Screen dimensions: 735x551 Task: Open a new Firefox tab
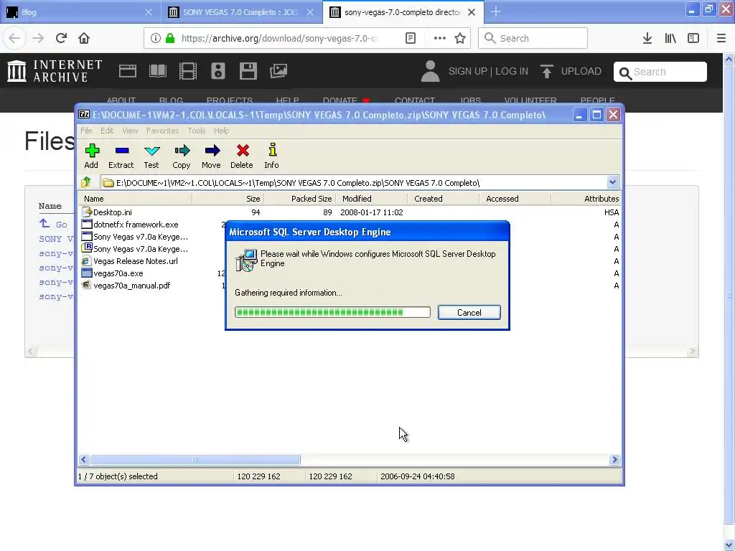(496, 12)
